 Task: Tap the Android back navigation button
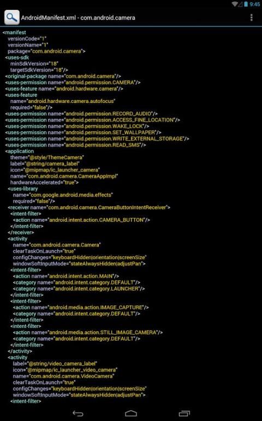point(78,413)
